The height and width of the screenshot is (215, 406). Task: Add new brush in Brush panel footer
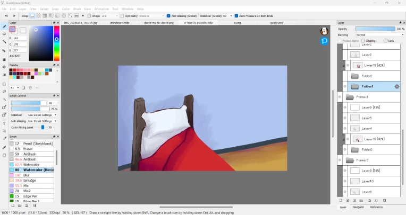[13, 205]
